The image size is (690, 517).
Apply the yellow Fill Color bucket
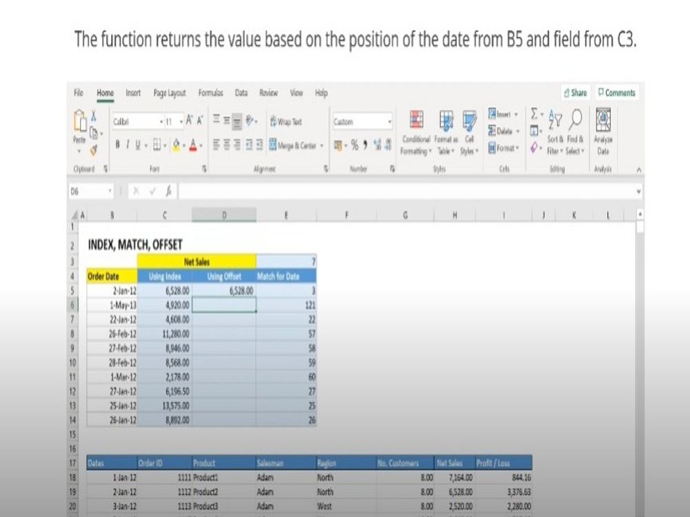176,145
